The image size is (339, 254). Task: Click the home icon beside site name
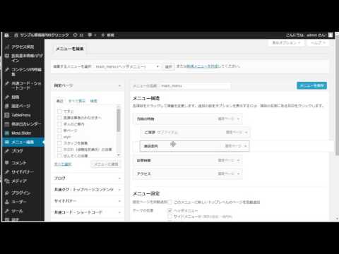(x=16, y=35)
